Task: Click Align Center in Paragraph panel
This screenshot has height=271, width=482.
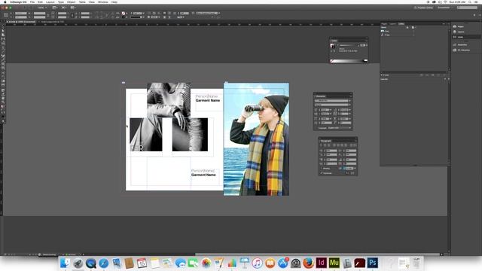Action: pos(325,145)
